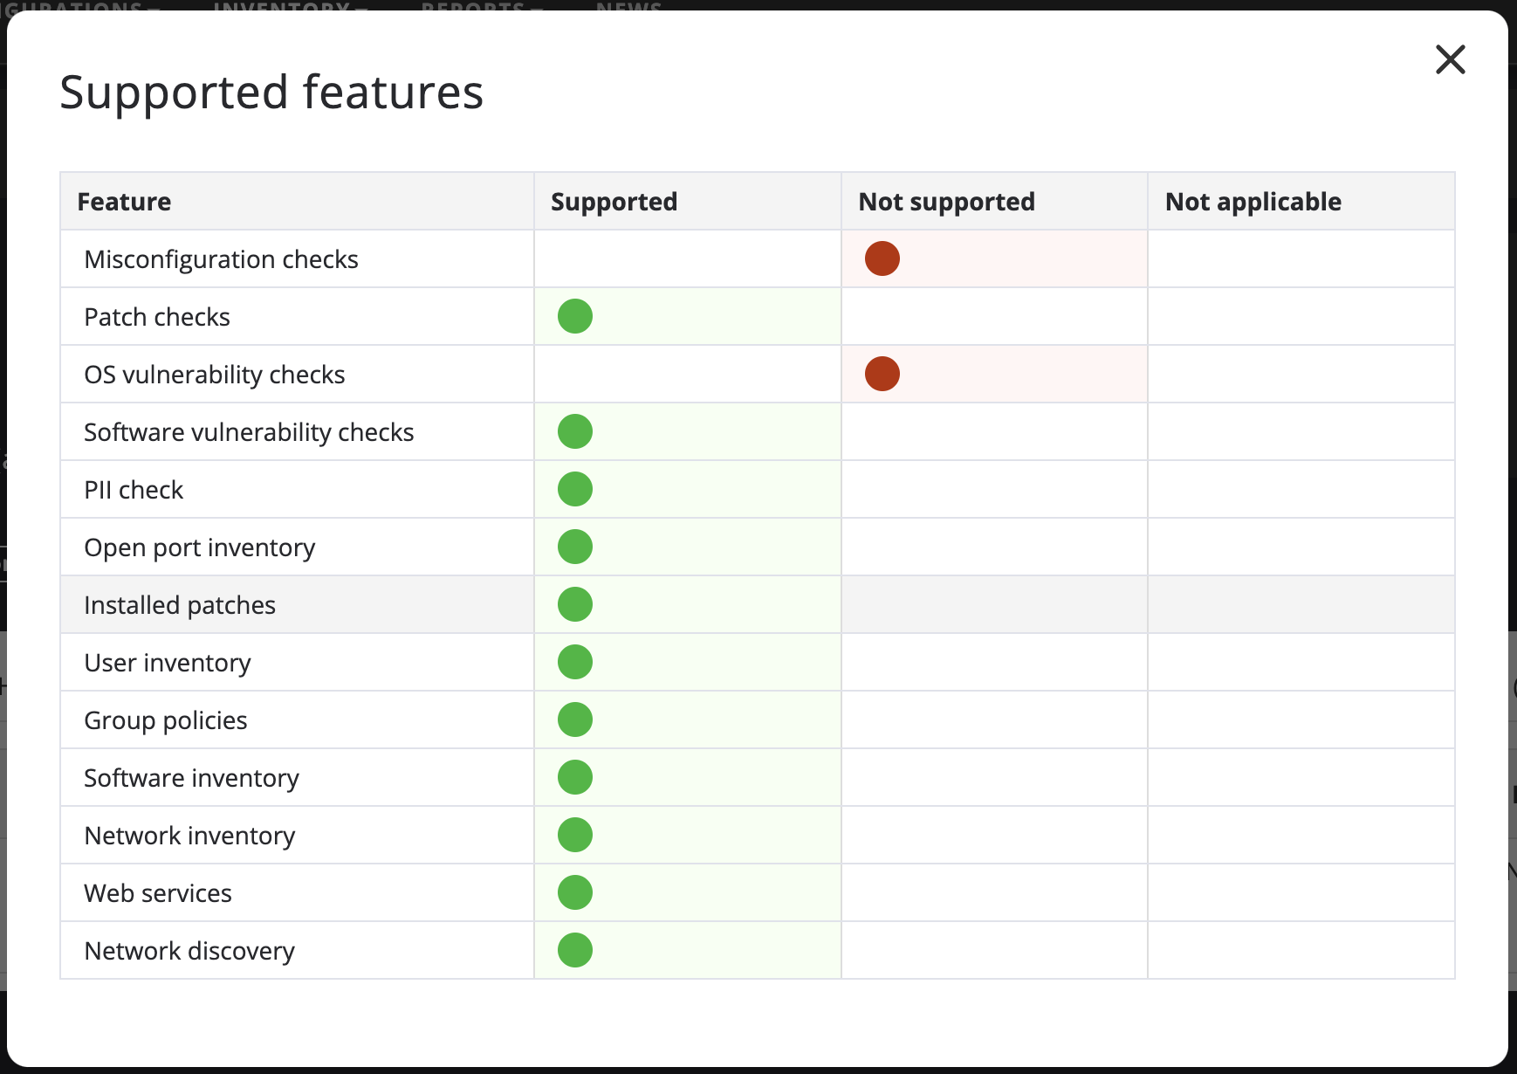
Task: Click the Supported column header
Action: (614, 202)
